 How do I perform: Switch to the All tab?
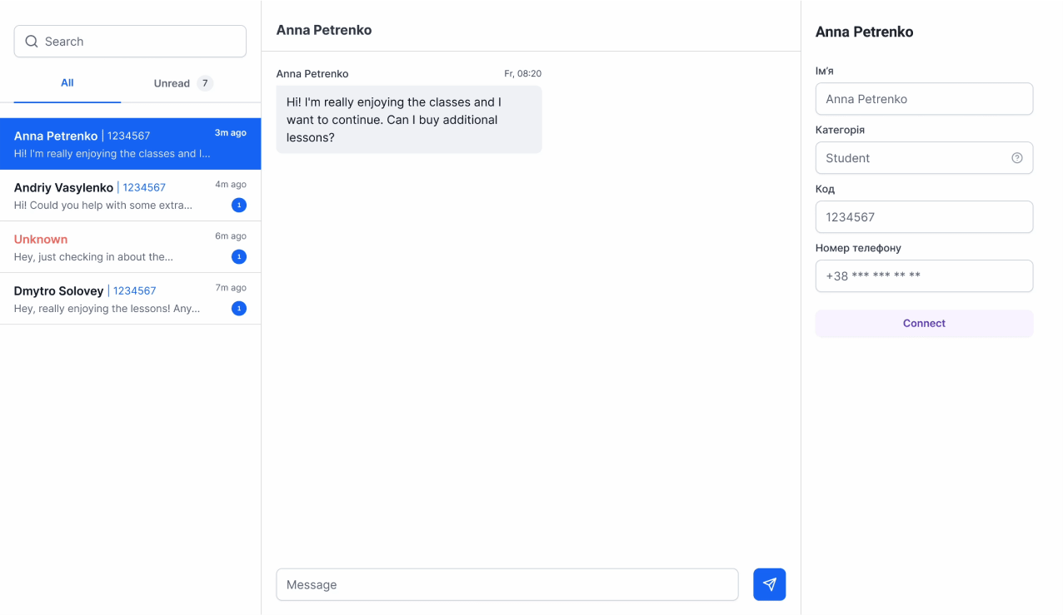tap(67, 83)
